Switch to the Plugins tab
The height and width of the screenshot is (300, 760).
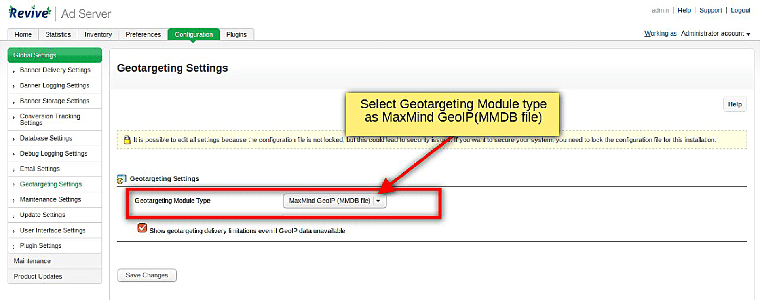pos(236,35)
